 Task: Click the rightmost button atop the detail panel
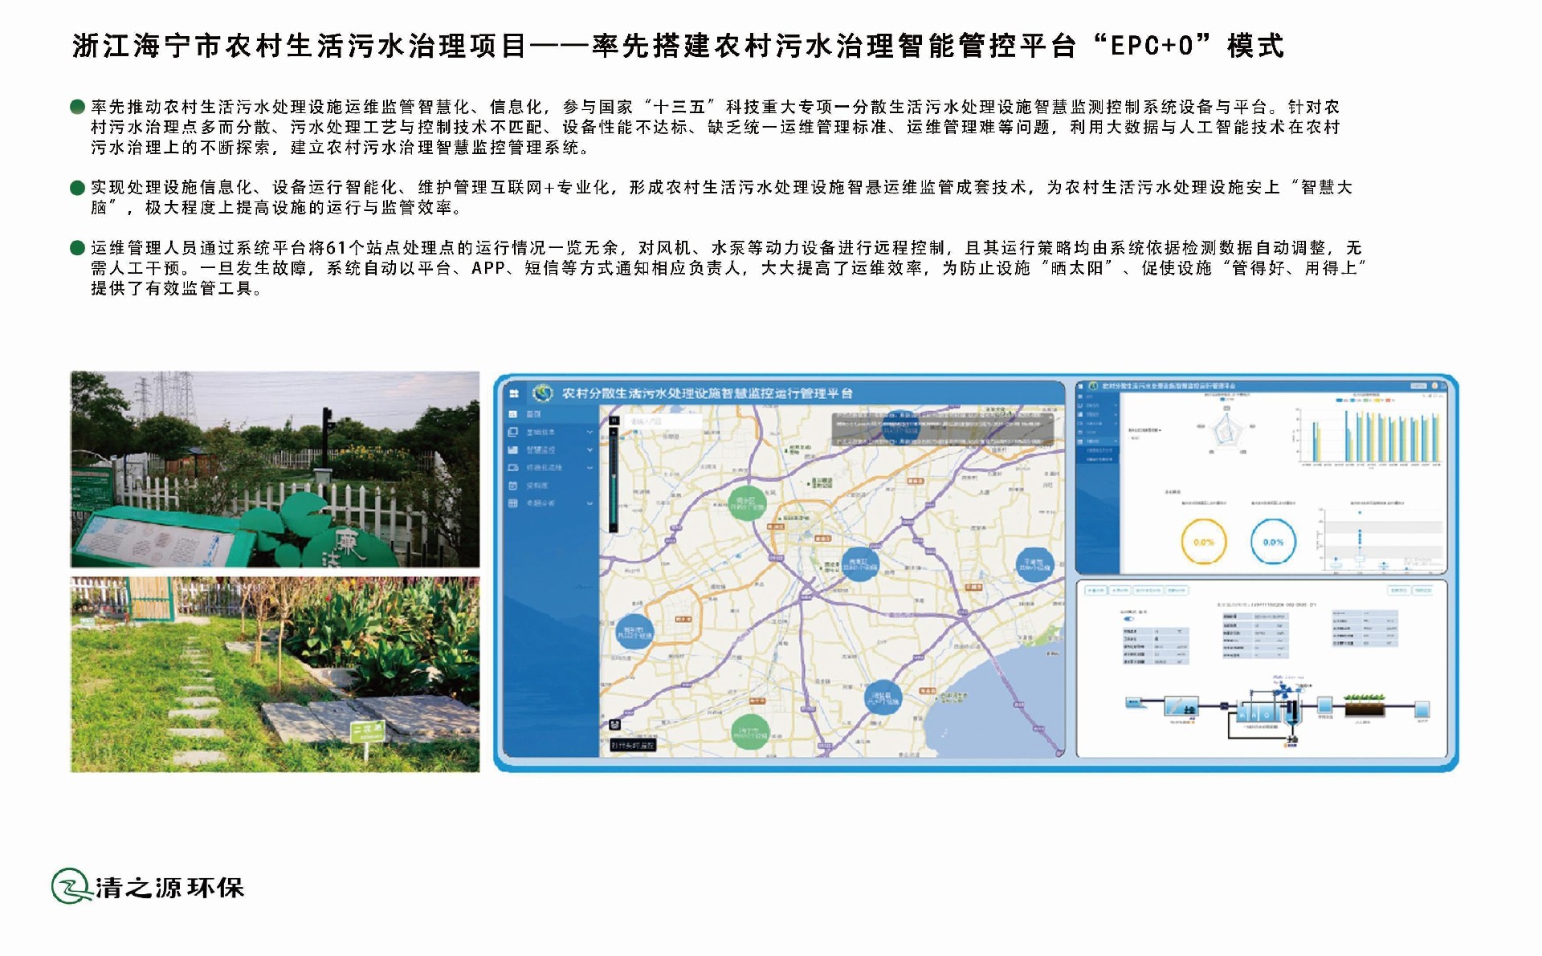pos(1423,591)
